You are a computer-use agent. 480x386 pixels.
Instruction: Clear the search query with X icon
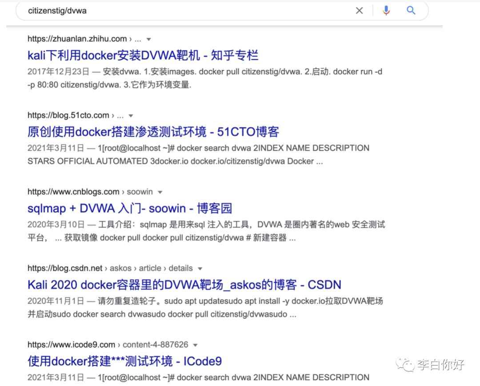[x=360, y=11]
